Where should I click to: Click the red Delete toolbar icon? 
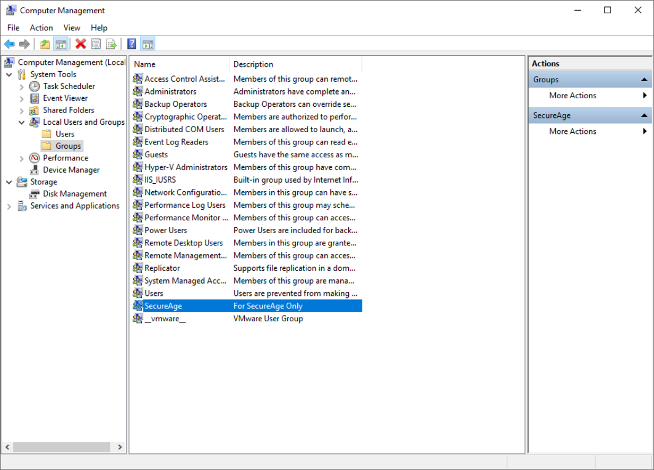(81, 44)
